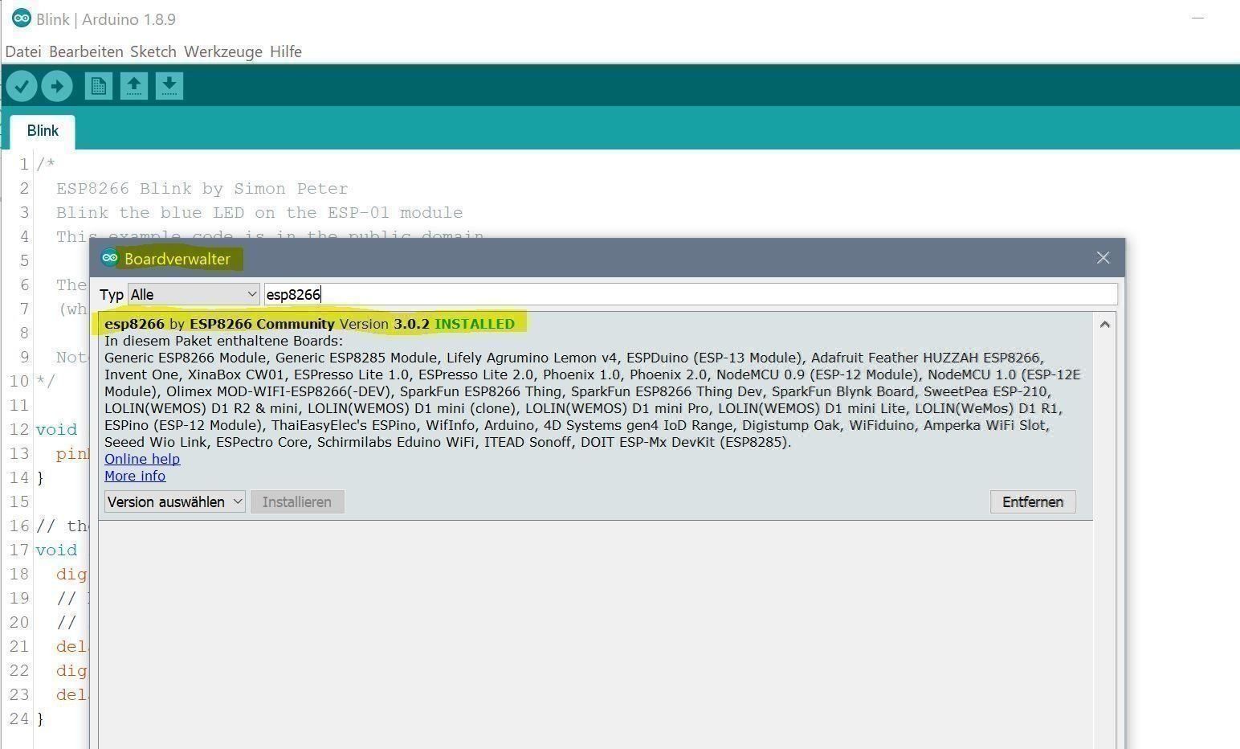This screenshot has height=749, width=1240.
Task: Minimize the Arduino IDE window
Action: coord(1198,18)
